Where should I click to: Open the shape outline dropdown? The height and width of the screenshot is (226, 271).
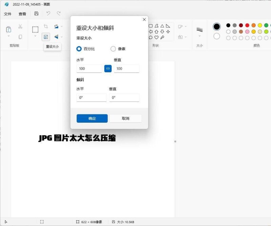click(x=185, y=26)
